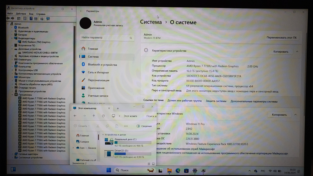This screenshot has height=176, width=313.
Task: Open Действие menu in Device Manager
Action: point(21,14)
